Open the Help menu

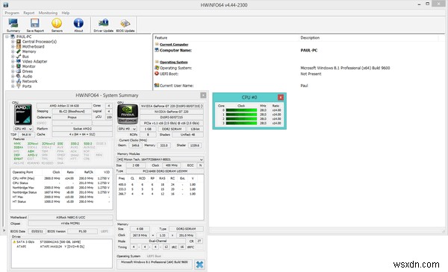pyautogui.click(x=66, y=13)
